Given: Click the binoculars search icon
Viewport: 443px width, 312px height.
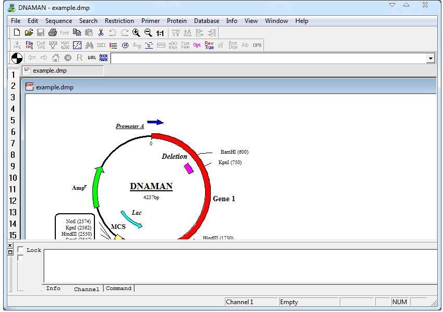Looking at the screenshot, I should click(x=89, y=45).
